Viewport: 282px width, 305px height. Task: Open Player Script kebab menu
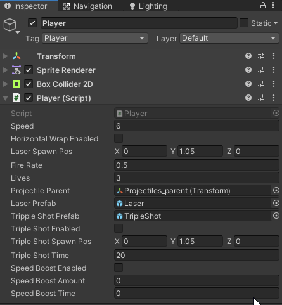pyautogui.click(x=274, y=98)
